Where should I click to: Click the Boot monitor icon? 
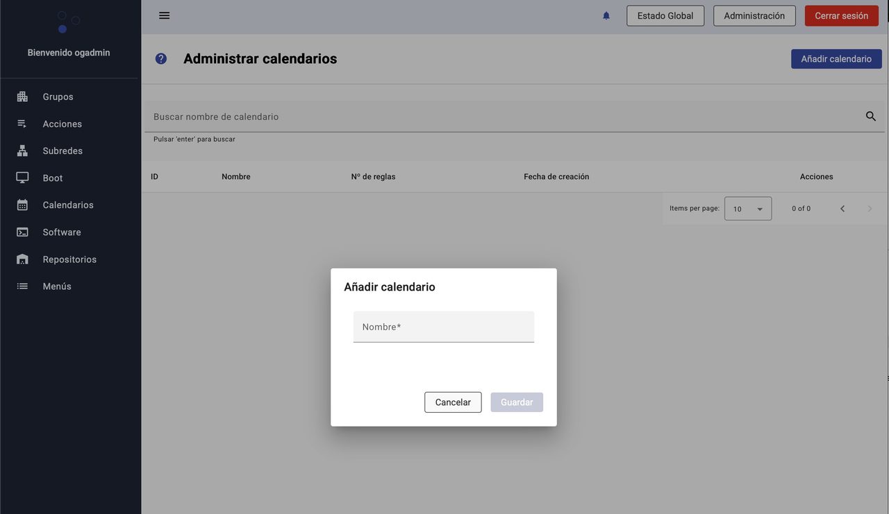point(22,178)
